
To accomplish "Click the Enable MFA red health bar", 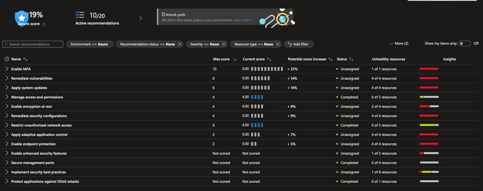I will coord(429,69).
